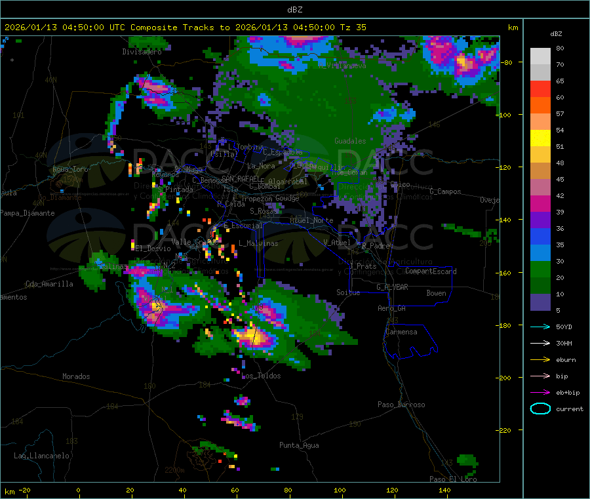Viewport: 590px width, 499px height.
Task: Click the El_Desvio map label
Action: (x=153, y=249)
